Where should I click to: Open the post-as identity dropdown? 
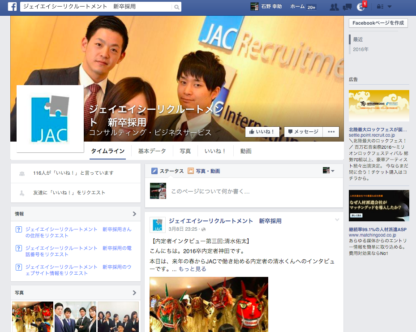click(x=328, y=171)
